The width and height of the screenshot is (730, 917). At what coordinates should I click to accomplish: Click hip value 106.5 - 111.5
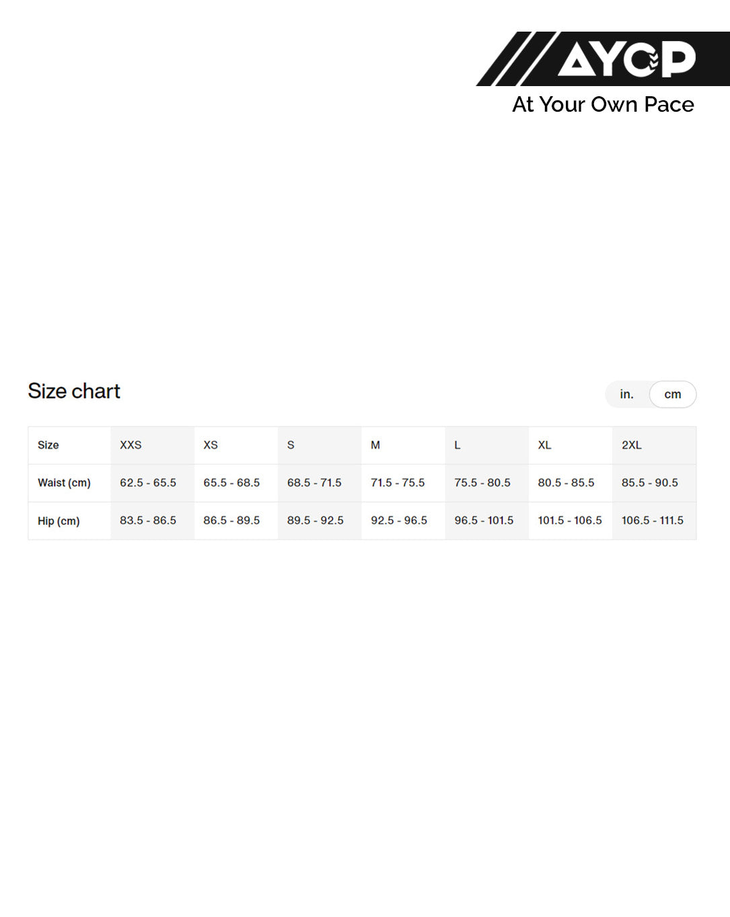652,521
